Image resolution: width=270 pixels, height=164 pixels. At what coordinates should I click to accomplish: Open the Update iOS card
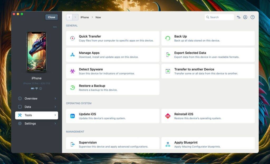pyautogui.click(x=113, y=116)
